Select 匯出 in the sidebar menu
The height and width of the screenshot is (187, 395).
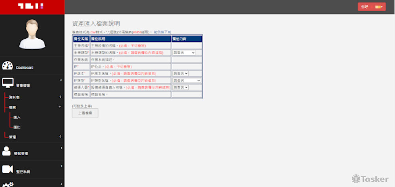pos(17,127)
